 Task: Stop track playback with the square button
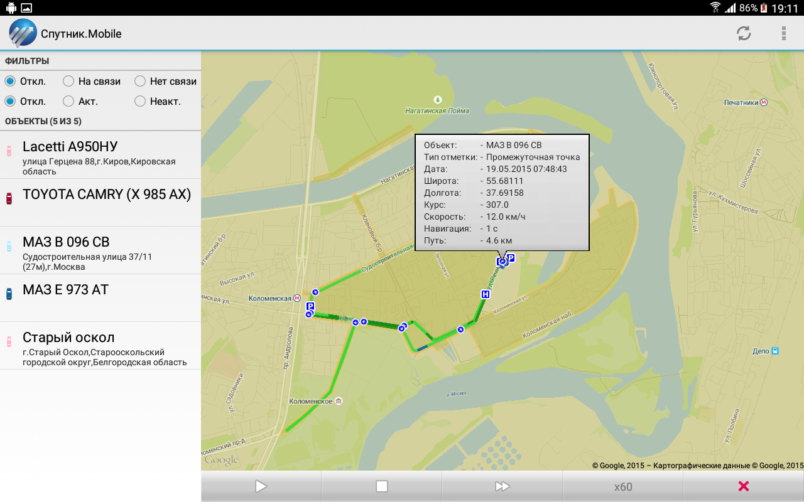381,486
